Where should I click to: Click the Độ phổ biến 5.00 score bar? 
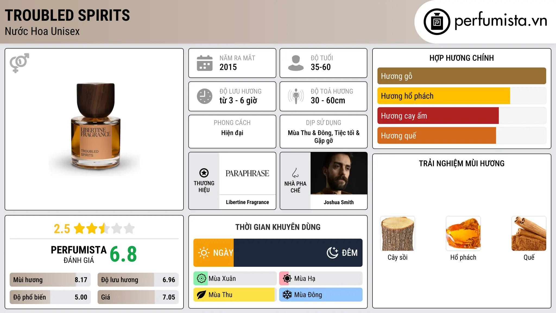[50, 297]
